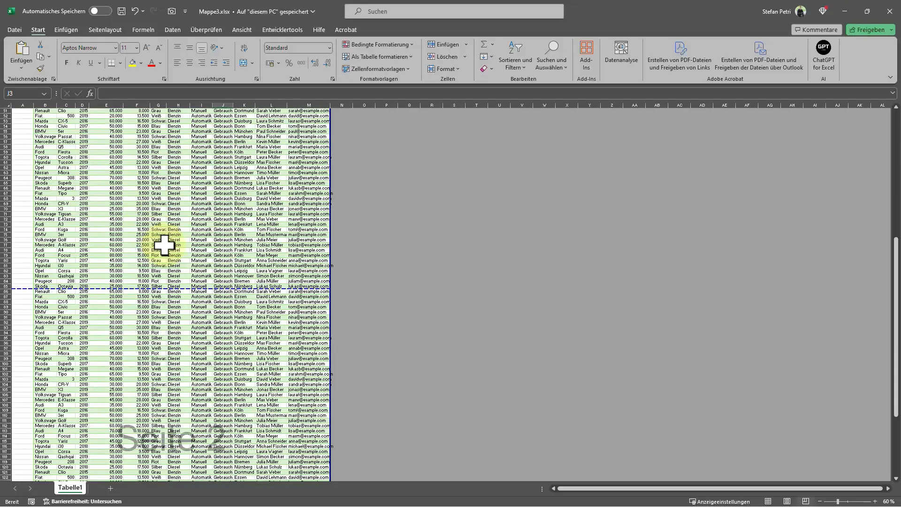901x507 pixels.
Task: Click Add new sheet button
Action: (x=110, y=488)
